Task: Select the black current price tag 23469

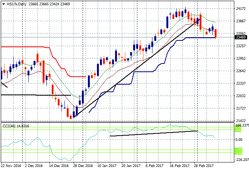Action: point(241,37)
